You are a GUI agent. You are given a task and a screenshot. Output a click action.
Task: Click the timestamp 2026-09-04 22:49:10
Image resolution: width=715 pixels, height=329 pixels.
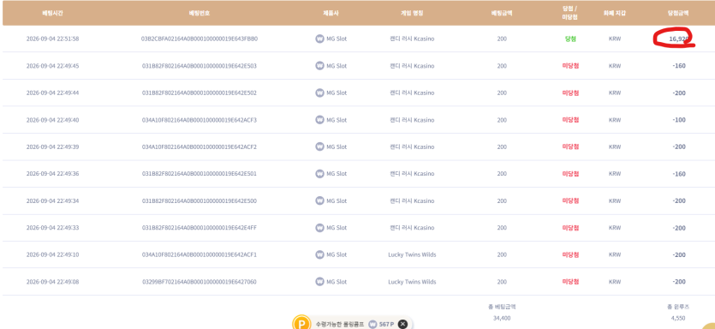pos(52,254)
